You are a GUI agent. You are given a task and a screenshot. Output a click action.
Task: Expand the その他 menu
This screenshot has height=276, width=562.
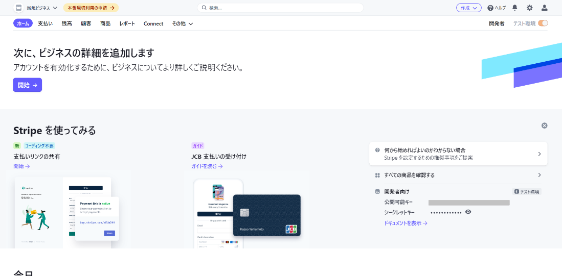183,23
